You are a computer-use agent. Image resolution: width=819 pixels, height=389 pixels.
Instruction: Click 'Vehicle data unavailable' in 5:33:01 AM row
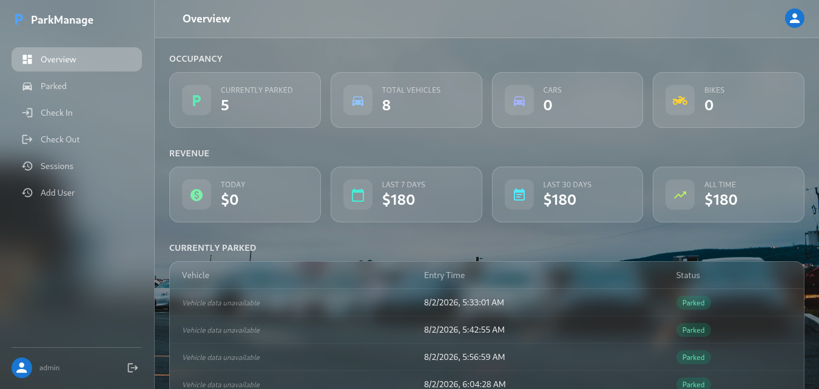[221, 303]
